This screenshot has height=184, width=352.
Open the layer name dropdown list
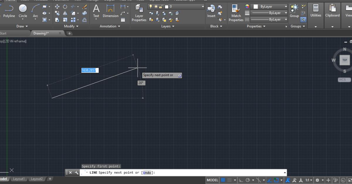click(x=203, y=6)
